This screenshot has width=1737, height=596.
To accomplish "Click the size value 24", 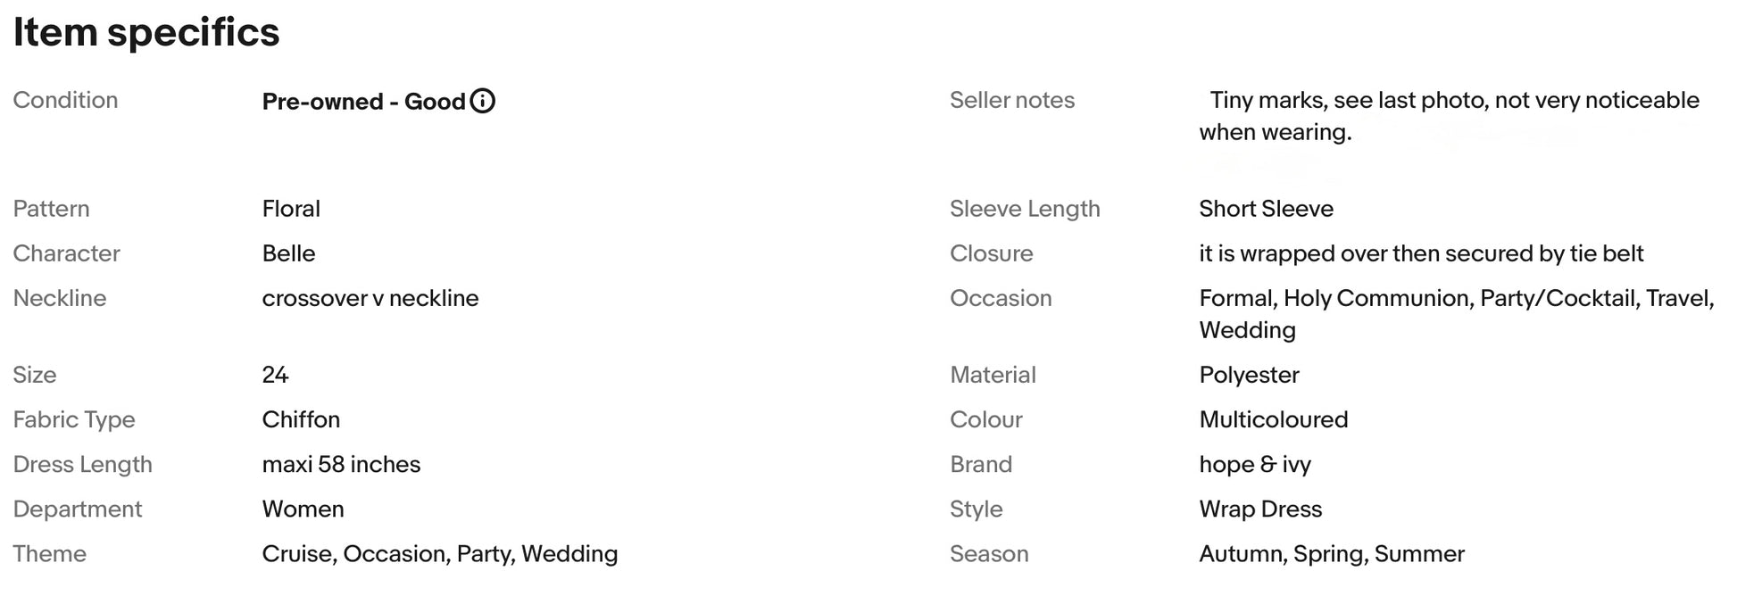I will 275,375.
